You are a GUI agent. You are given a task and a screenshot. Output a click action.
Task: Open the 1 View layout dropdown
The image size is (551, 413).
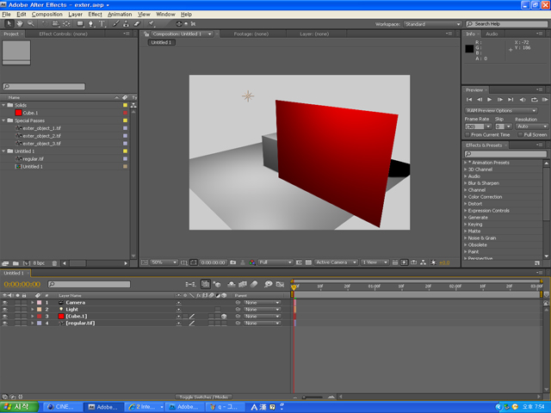[x=375, y=262]
